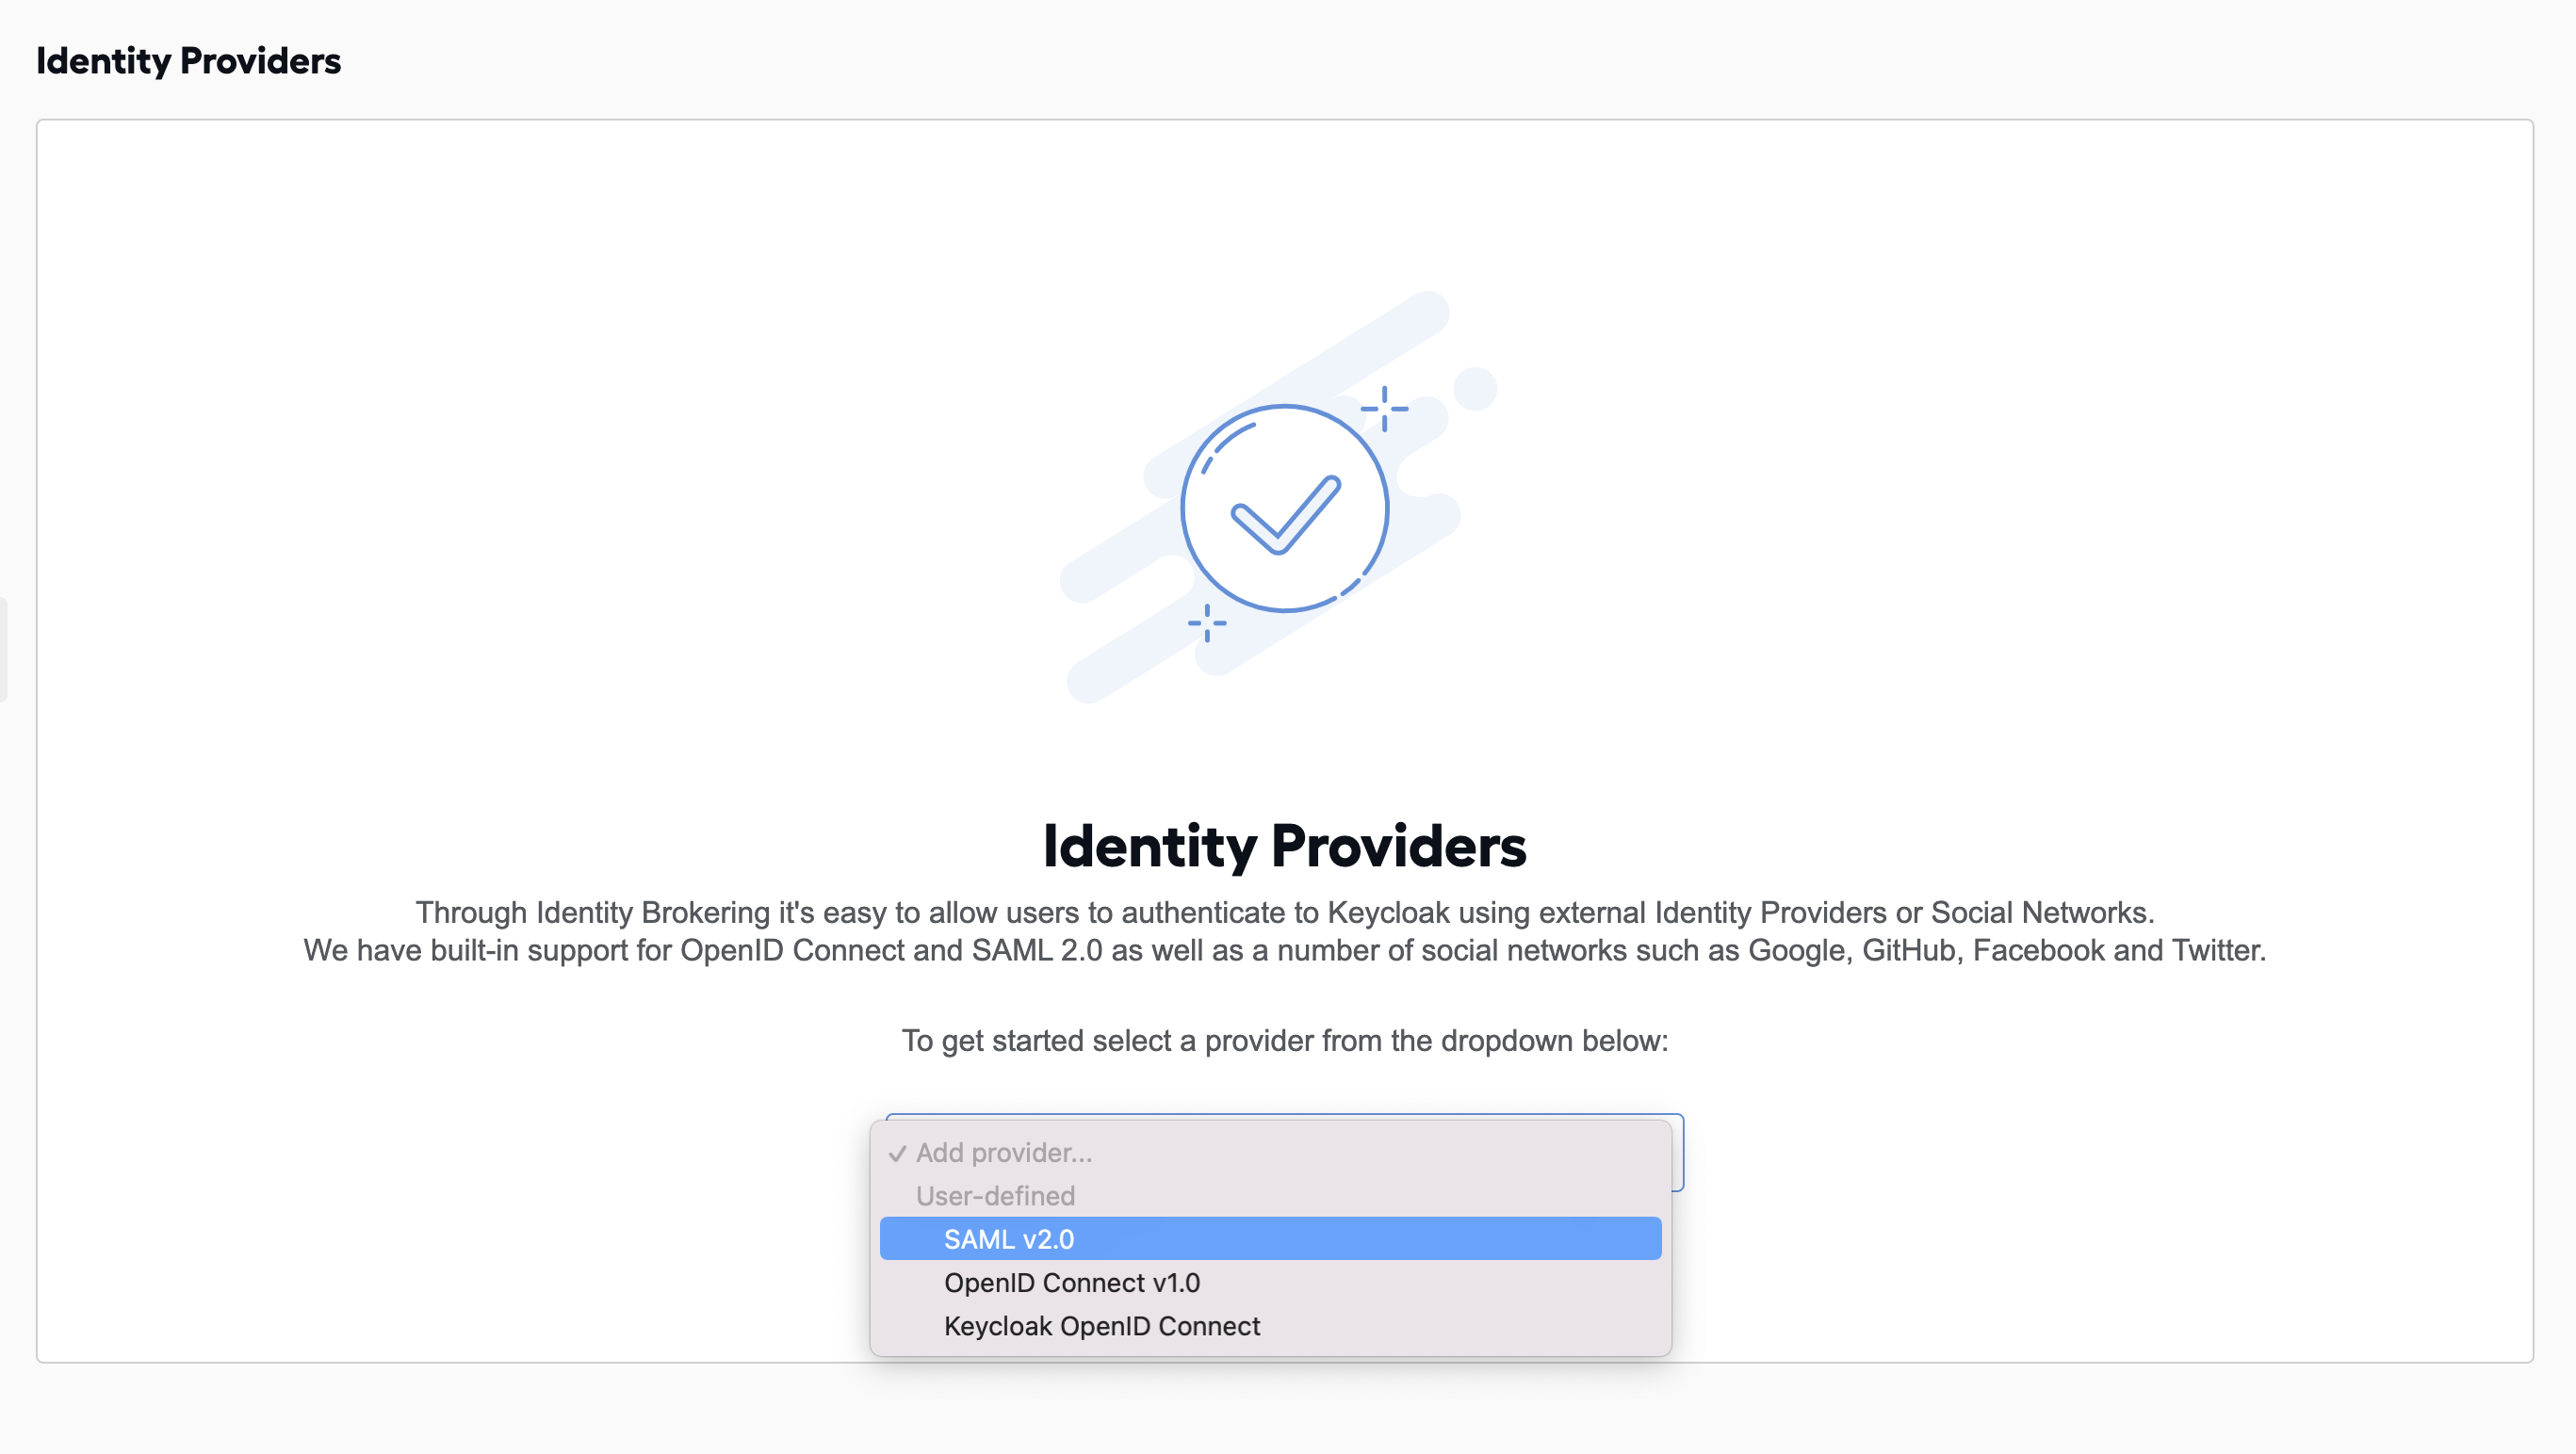Click the small pale-blue dot in the illustration
The image size is (2576, 1454).
pos(1474,388)
